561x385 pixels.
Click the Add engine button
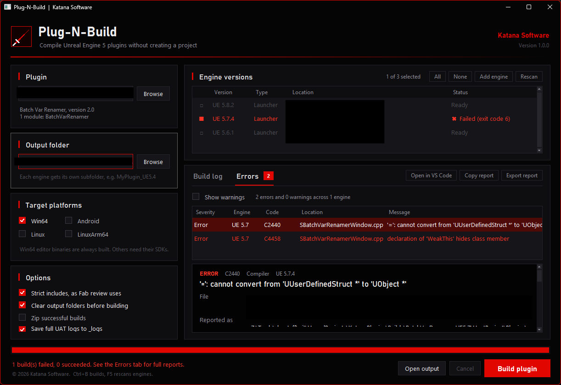494,77
